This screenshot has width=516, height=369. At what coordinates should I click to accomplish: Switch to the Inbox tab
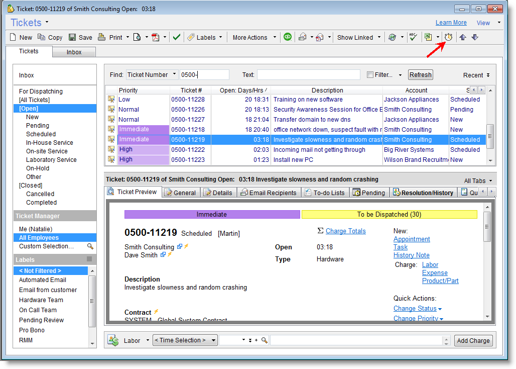tap(74, 52)
